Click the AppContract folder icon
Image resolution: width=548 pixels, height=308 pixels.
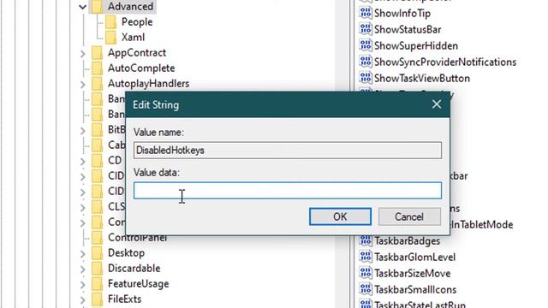(x=97, y=53)
